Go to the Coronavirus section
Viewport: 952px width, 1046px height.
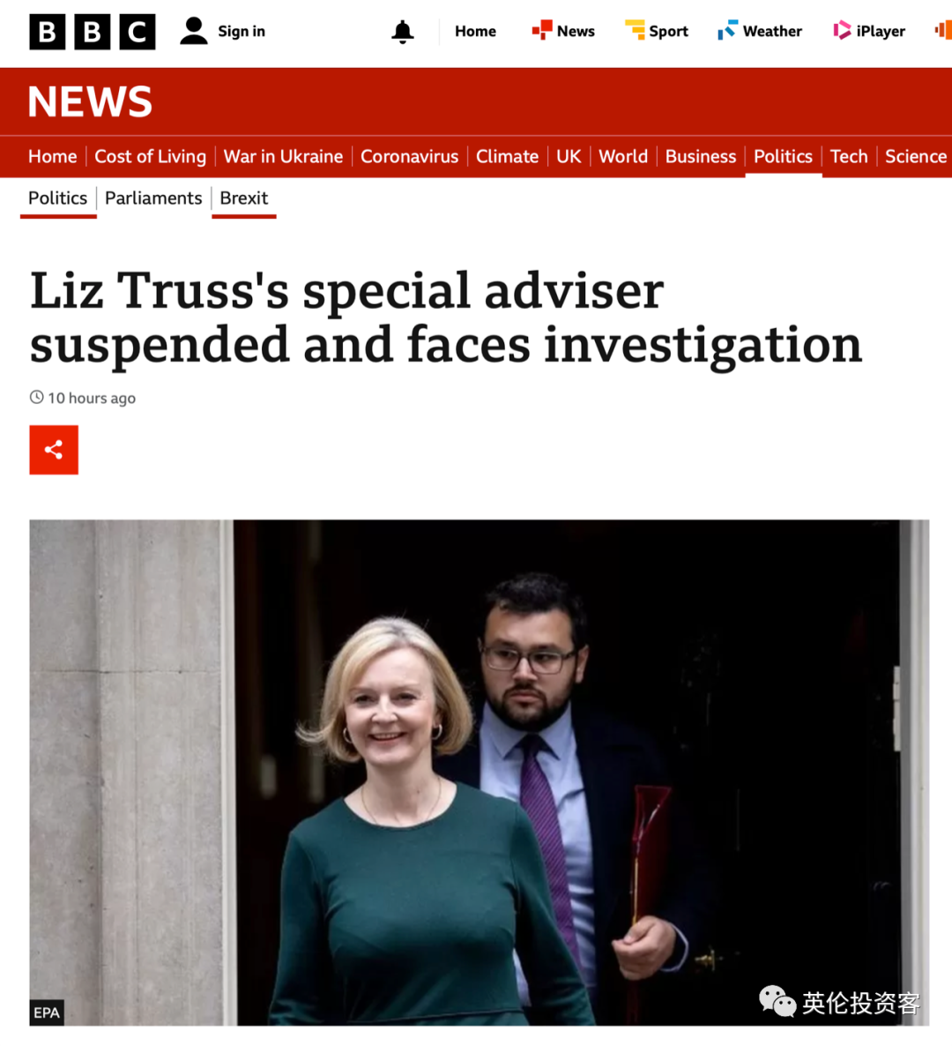tap(409, 157)
